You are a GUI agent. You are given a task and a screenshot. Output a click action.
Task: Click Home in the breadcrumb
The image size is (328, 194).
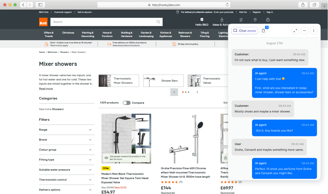point(42,52)
